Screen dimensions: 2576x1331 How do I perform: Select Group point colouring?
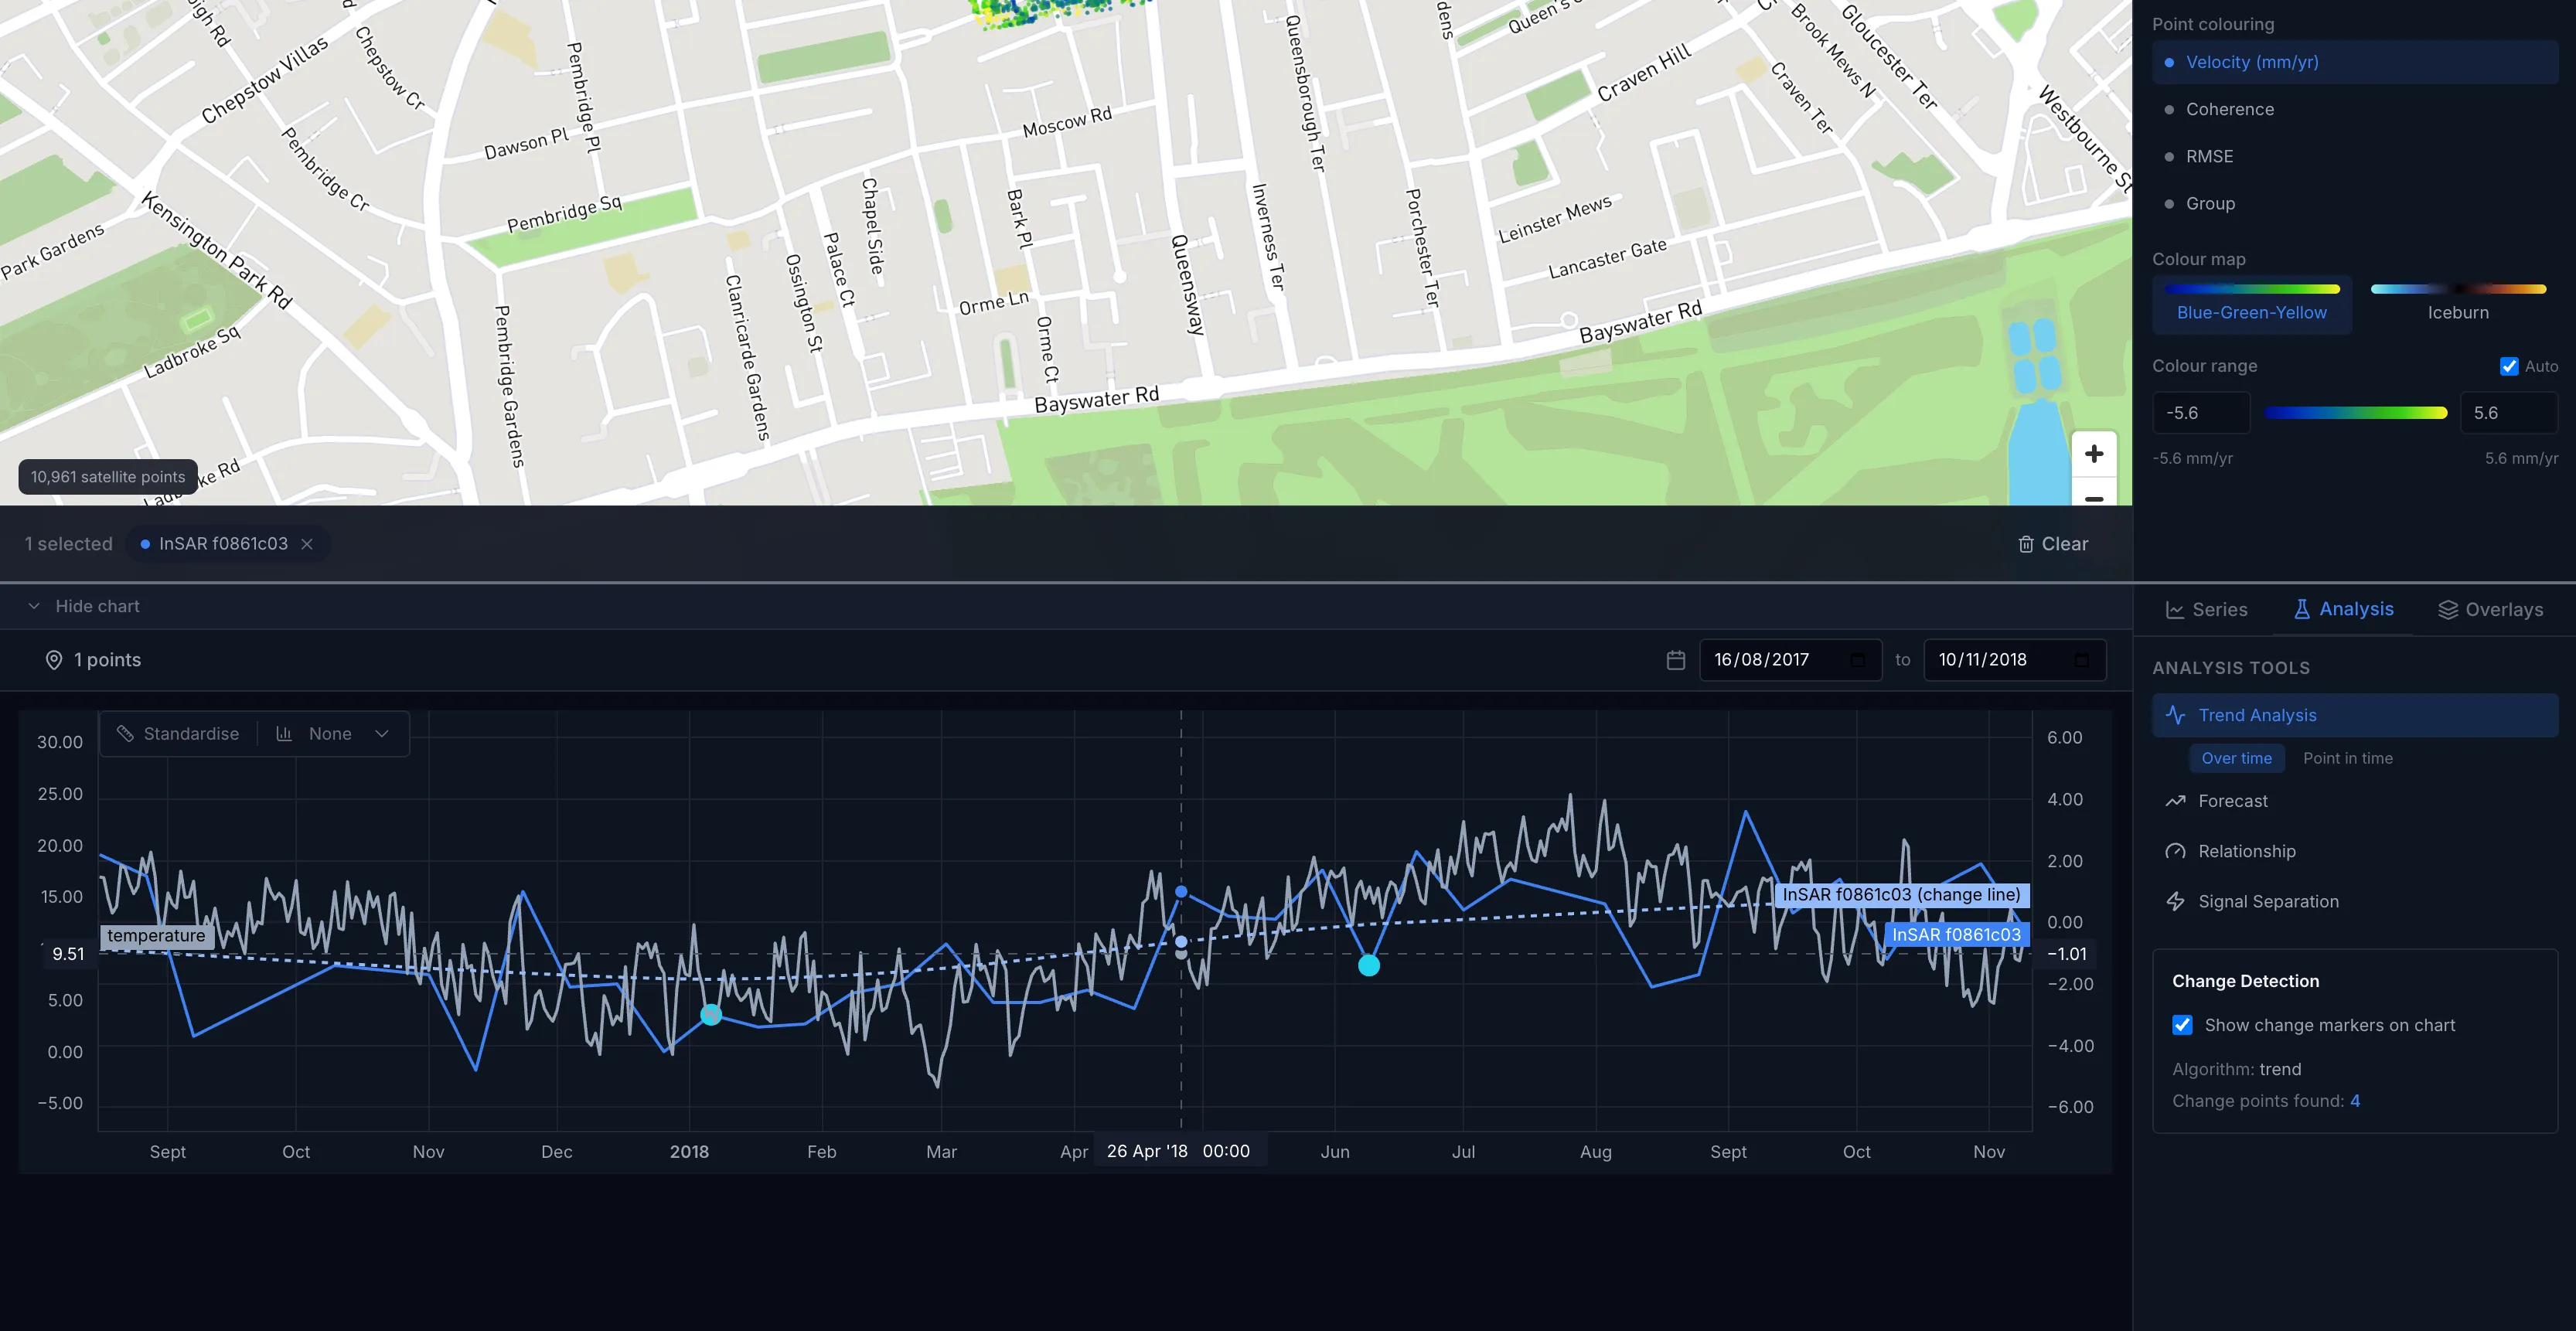pyautogui.click(x=2355, y=203)
